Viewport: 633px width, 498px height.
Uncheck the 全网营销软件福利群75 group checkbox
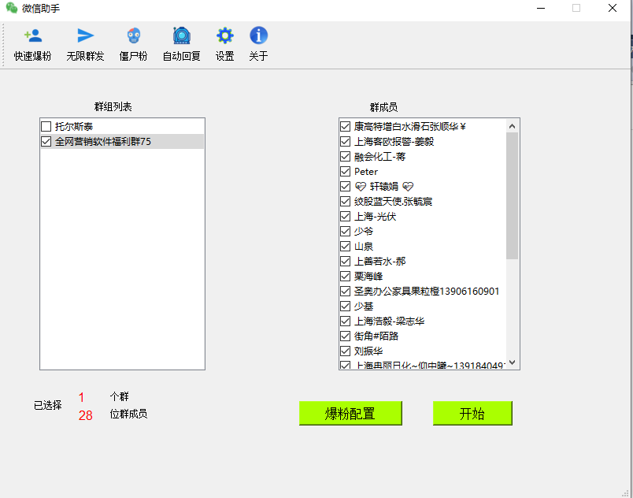click(46, 142)
